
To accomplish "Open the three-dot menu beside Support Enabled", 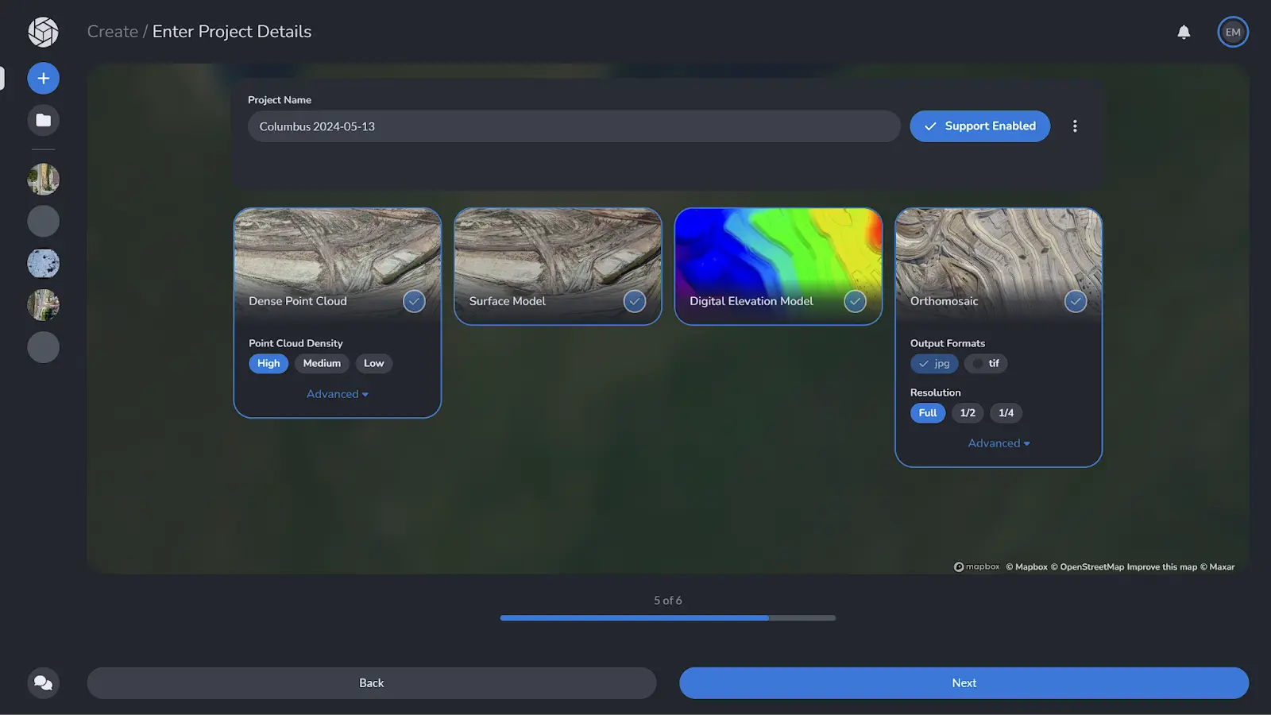I will click(1075, 126).
